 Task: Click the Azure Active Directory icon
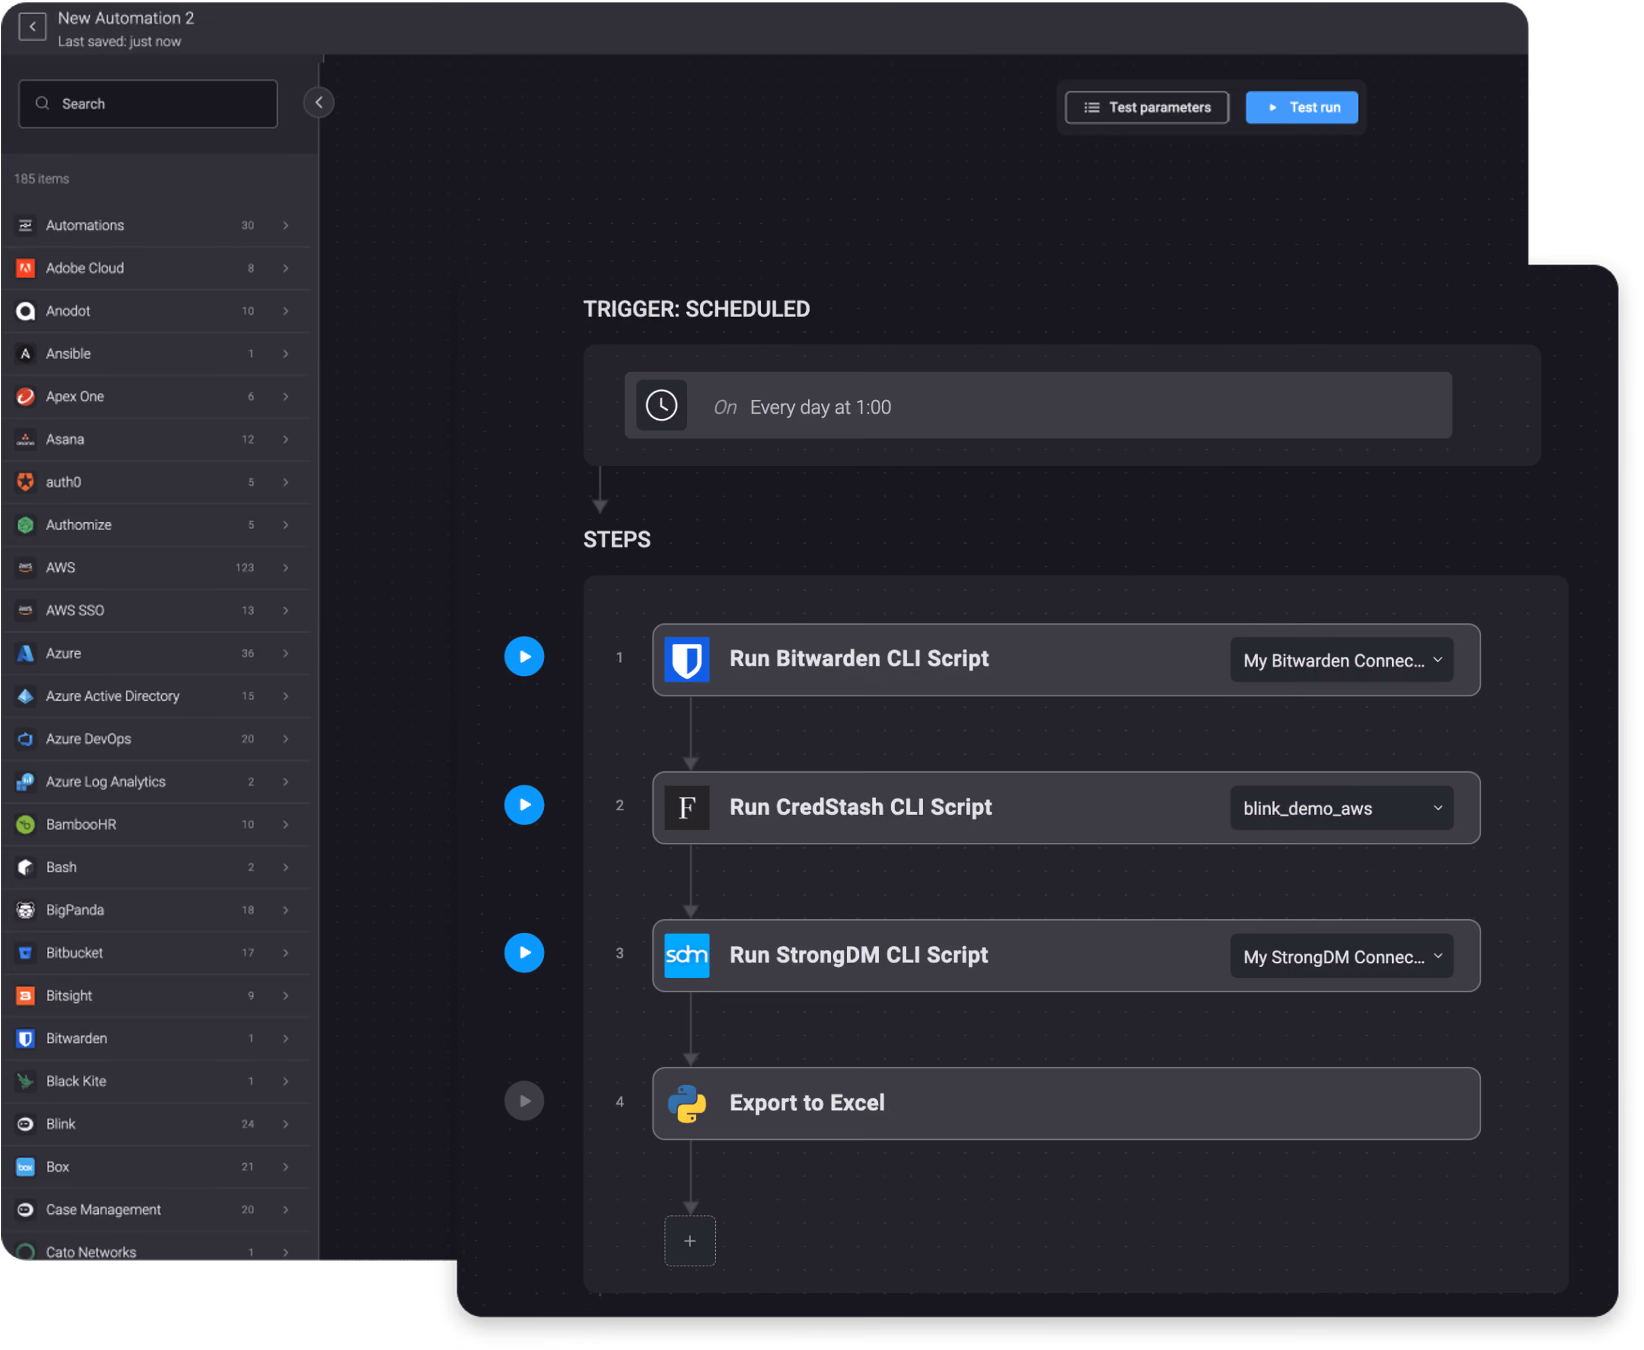click(26, 696)
